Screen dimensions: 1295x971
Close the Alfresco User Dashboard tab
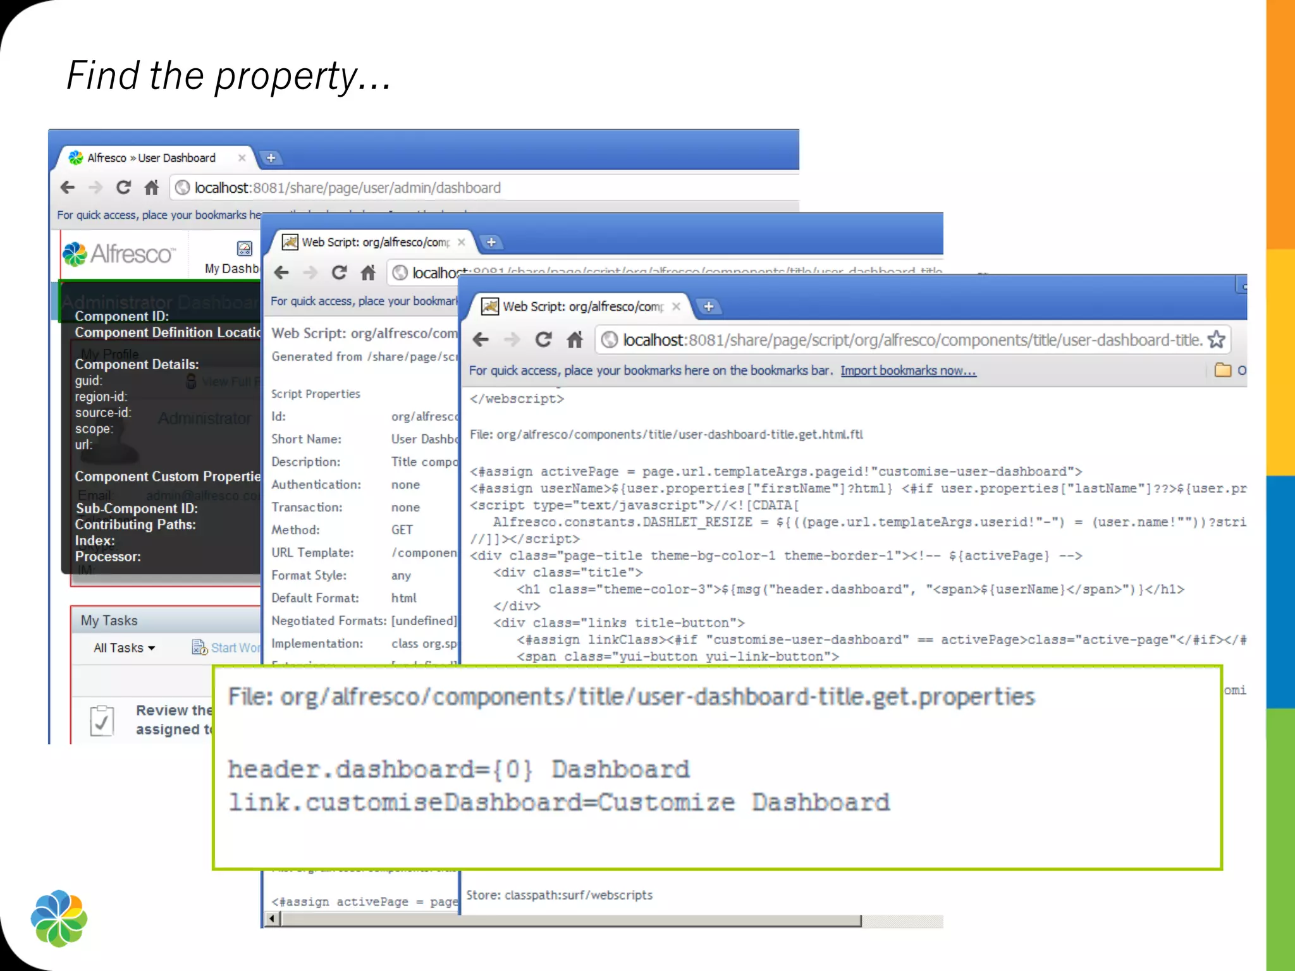(242, 157)
